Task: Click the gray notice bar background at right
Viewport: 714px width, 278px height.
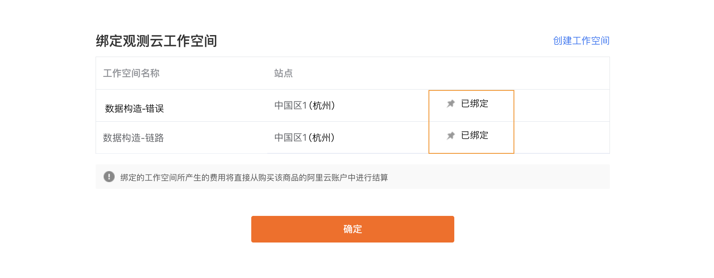Action: tap(499, 177)
